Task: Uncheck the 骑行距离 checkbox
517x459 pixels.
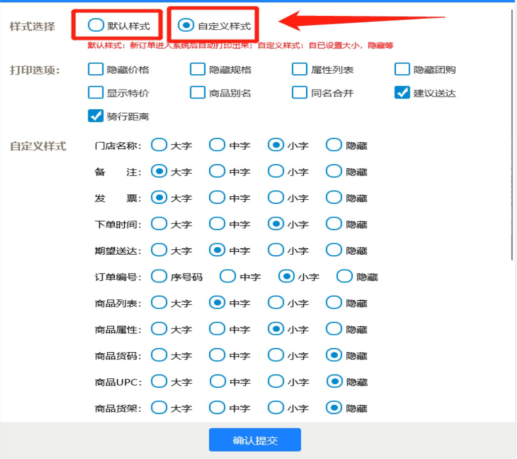Action: point(95,116)
